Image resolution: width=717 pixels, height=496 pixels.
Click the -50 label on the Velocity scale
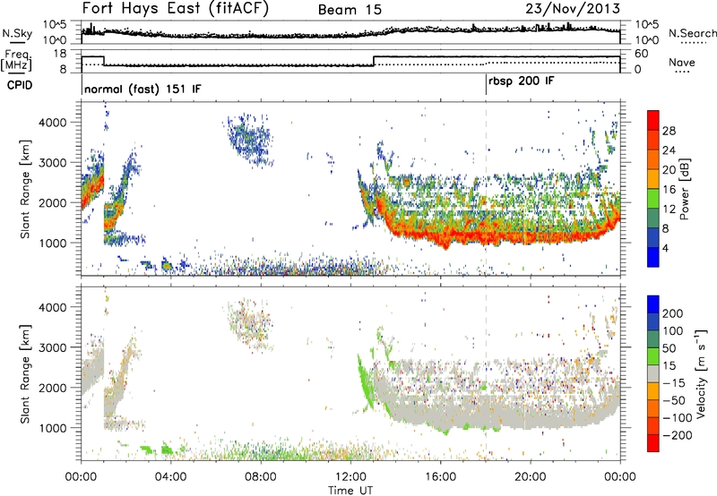tap(674, 400)
